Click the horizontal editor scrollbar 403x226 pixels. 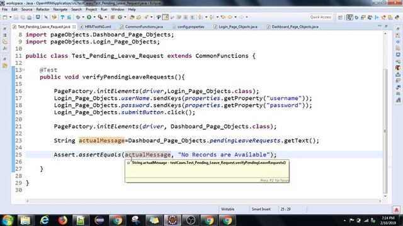[x=203, y=201]
